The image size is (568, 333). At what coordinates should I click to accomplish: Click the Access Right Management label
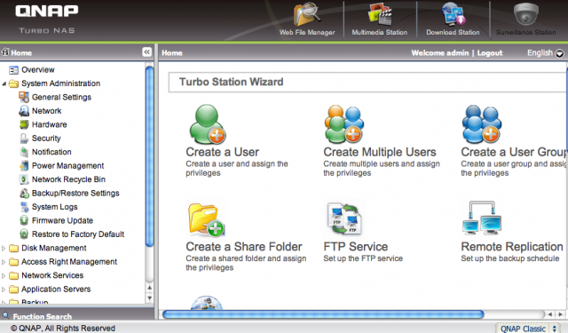tap(69, 262)
